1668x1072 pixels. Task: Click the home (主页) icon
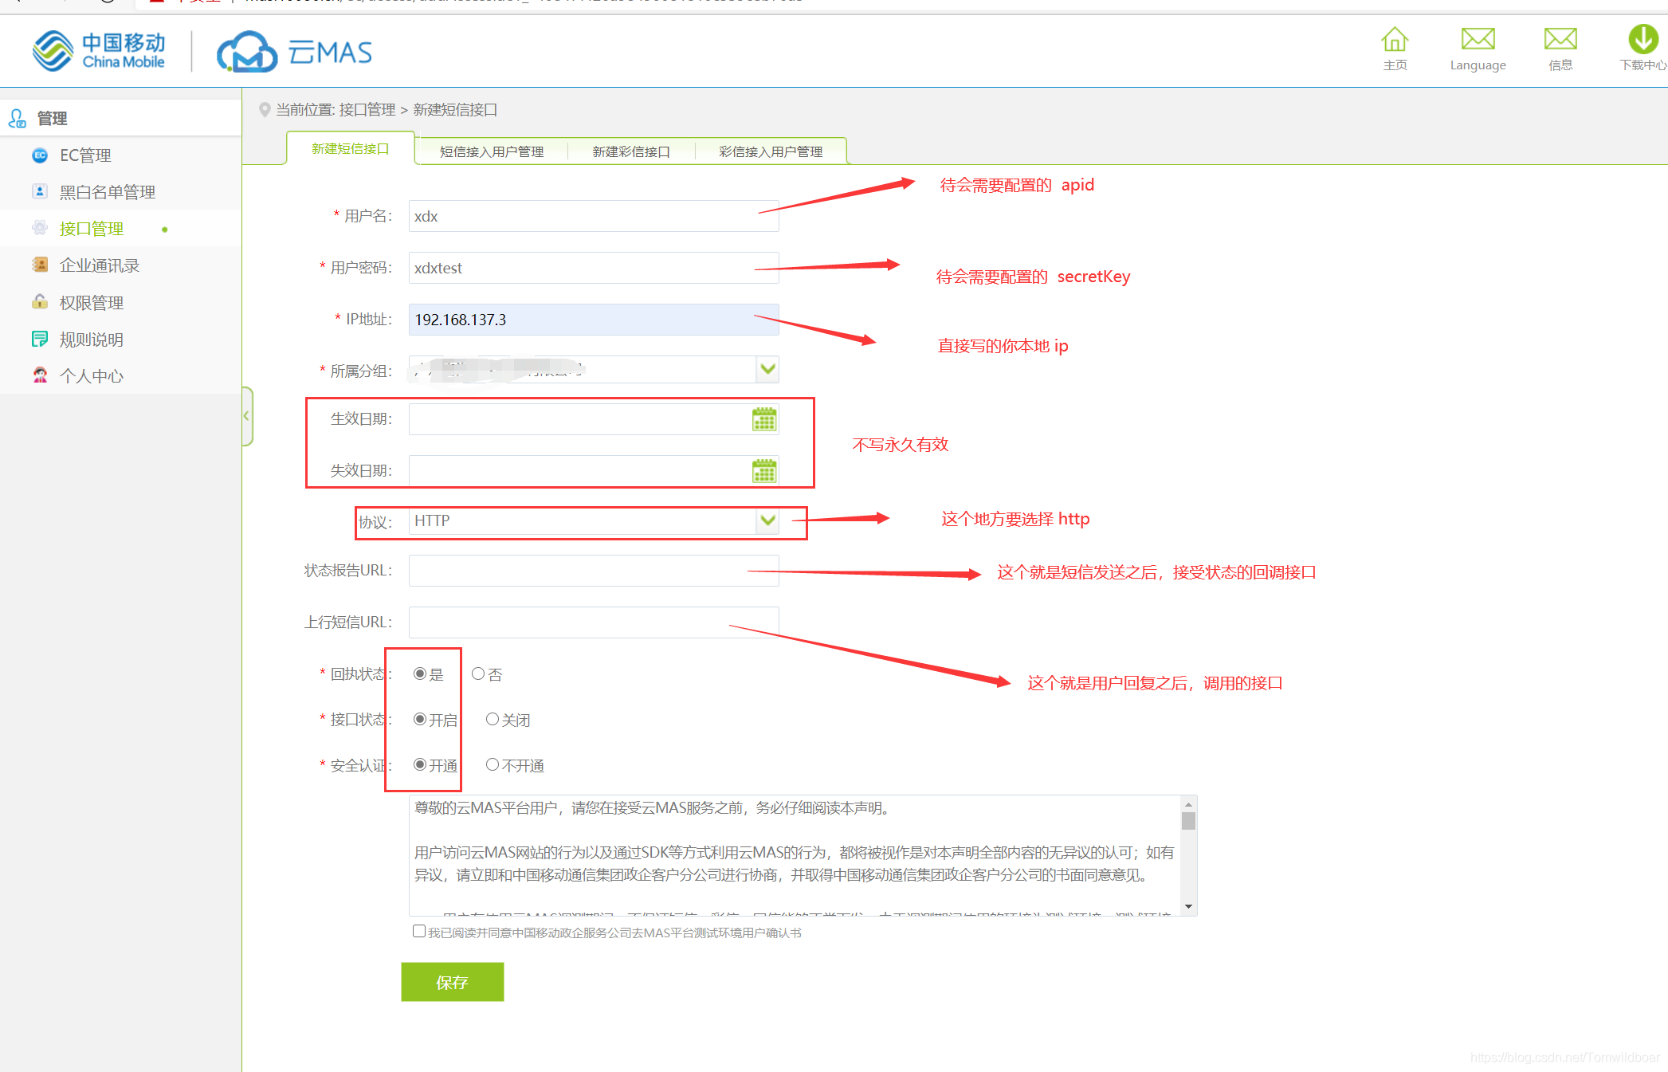click(x=1394, y=40)
